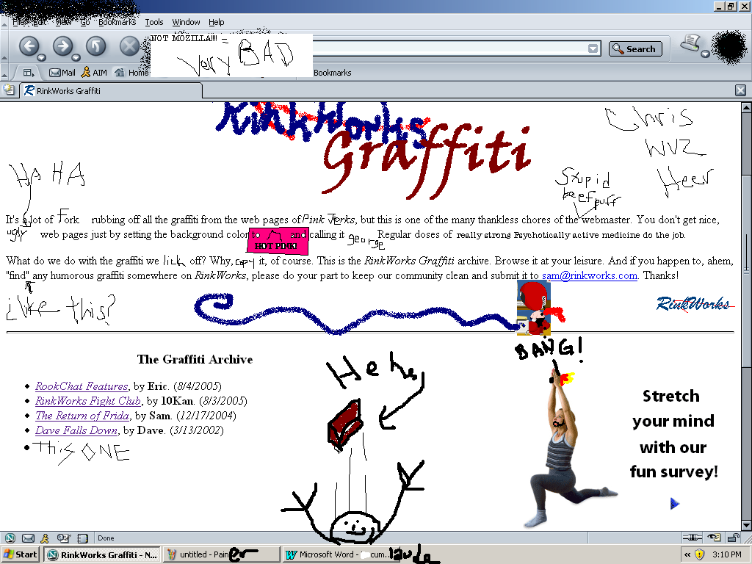Expand hidden tray icons with the chevron
Screen dimensions: 752x564
[687, 555]
